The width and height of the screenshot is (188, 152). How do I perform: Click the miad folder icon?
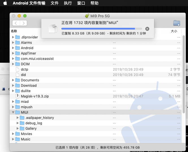18,102
